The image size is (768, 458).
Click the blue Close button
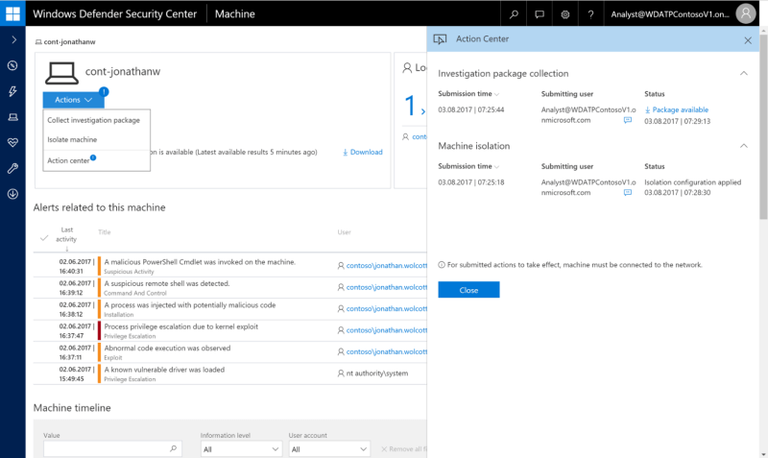tap(468, 290)
